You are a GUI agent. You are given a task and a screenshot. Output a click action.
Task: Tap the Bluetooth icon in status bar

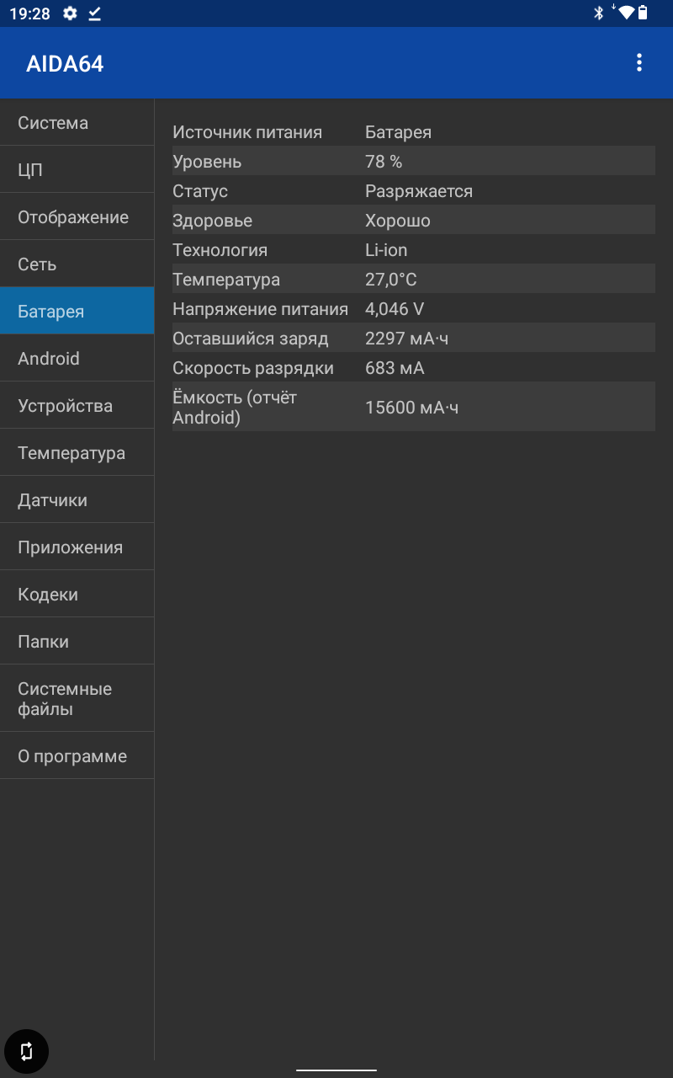(x=599, y=13)
